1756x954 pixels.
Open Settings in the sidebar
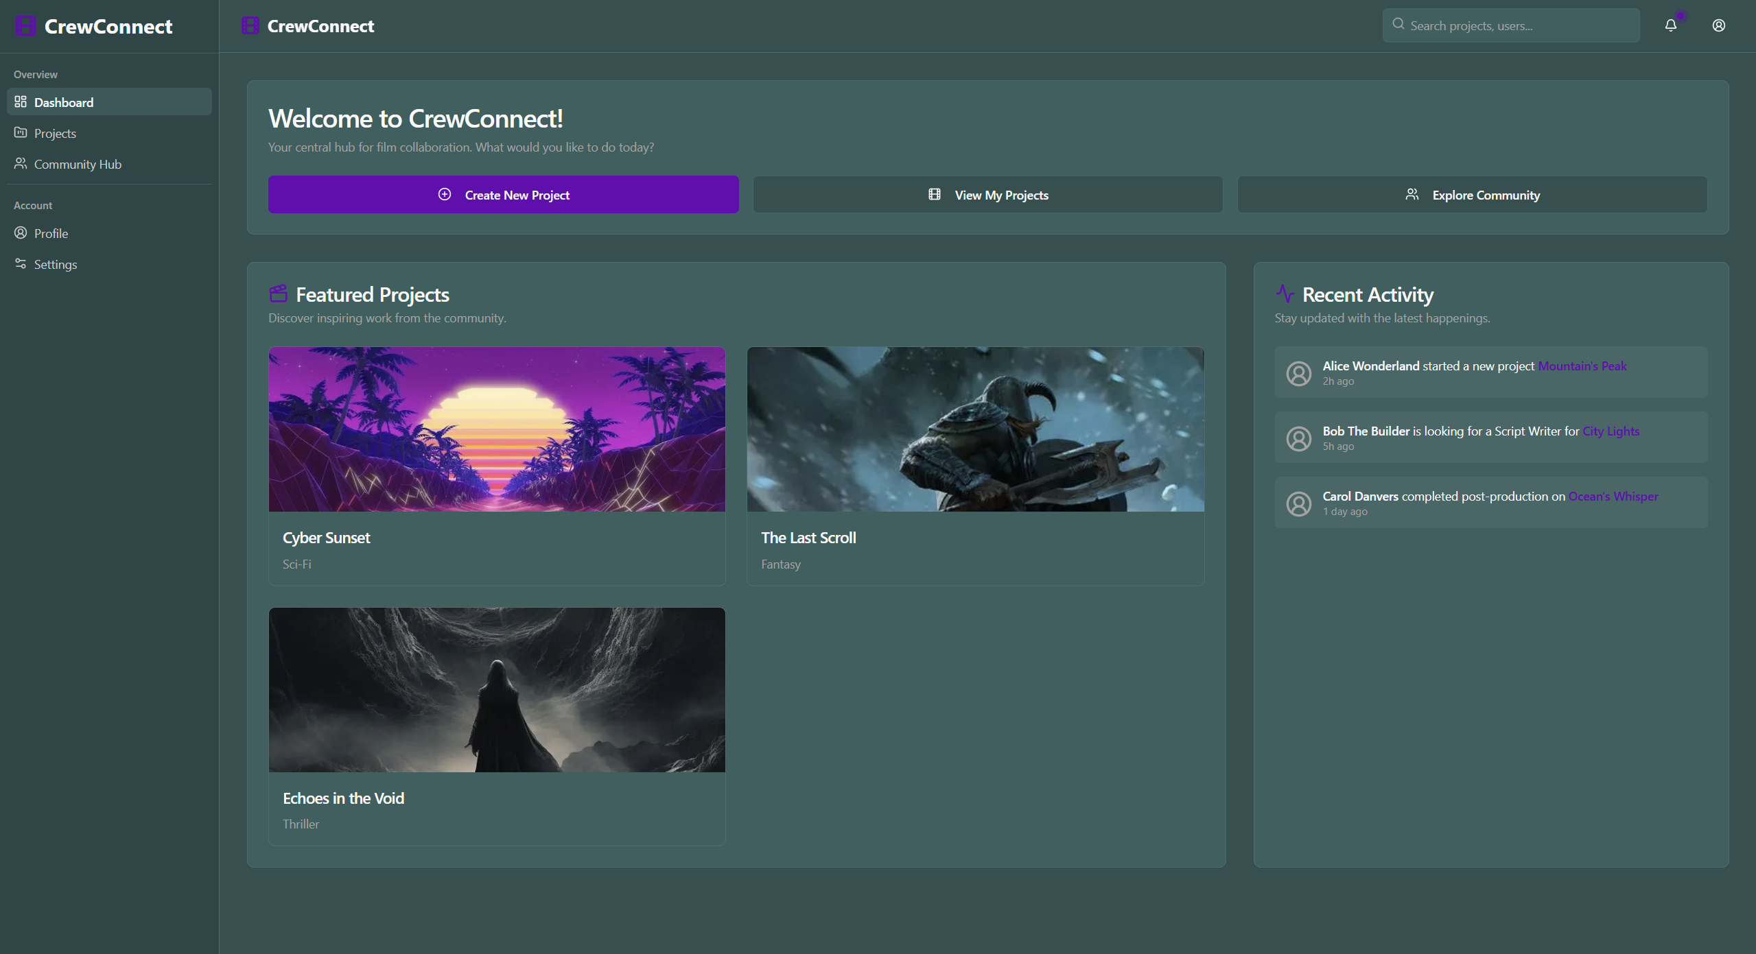55,264
